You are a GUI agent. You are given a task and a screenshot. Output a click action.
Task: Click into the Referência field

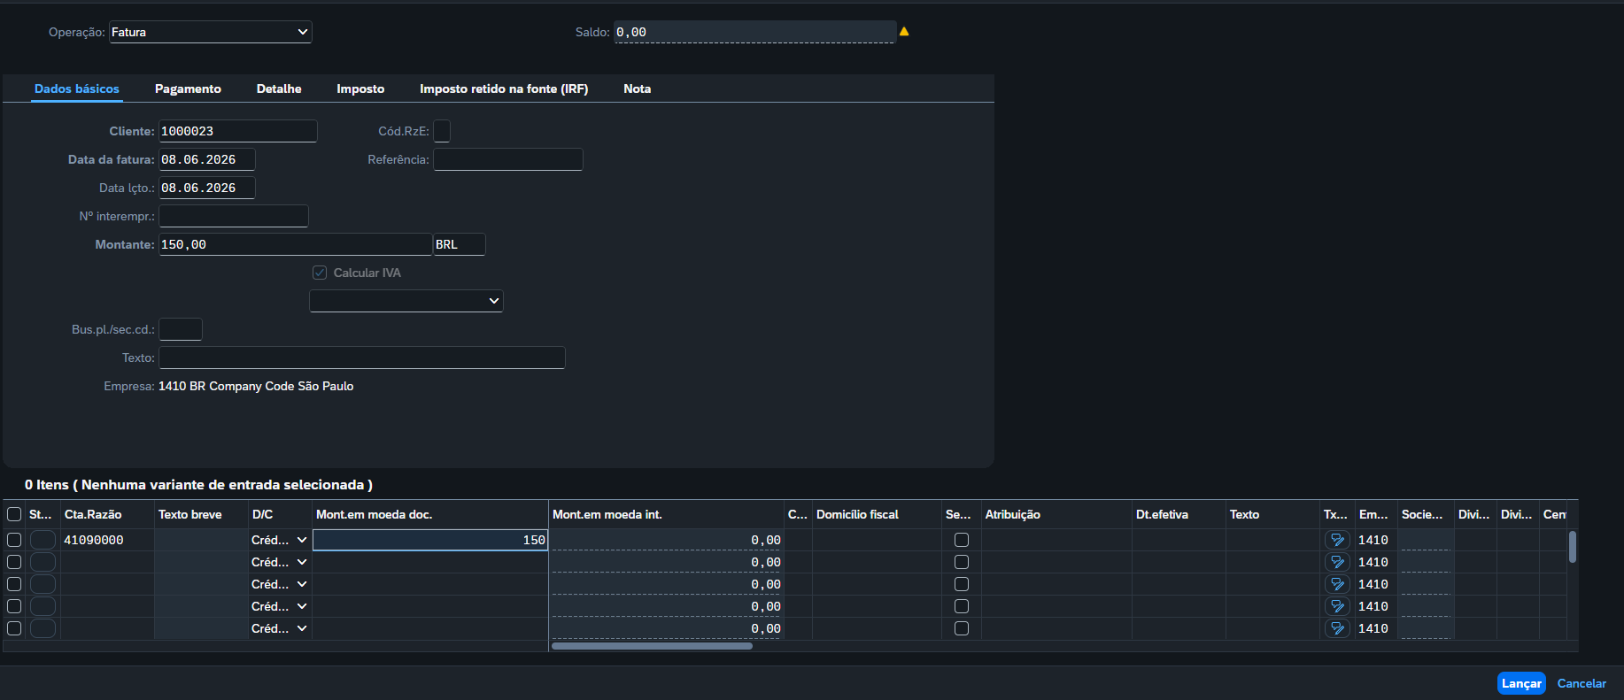point(508,159)
